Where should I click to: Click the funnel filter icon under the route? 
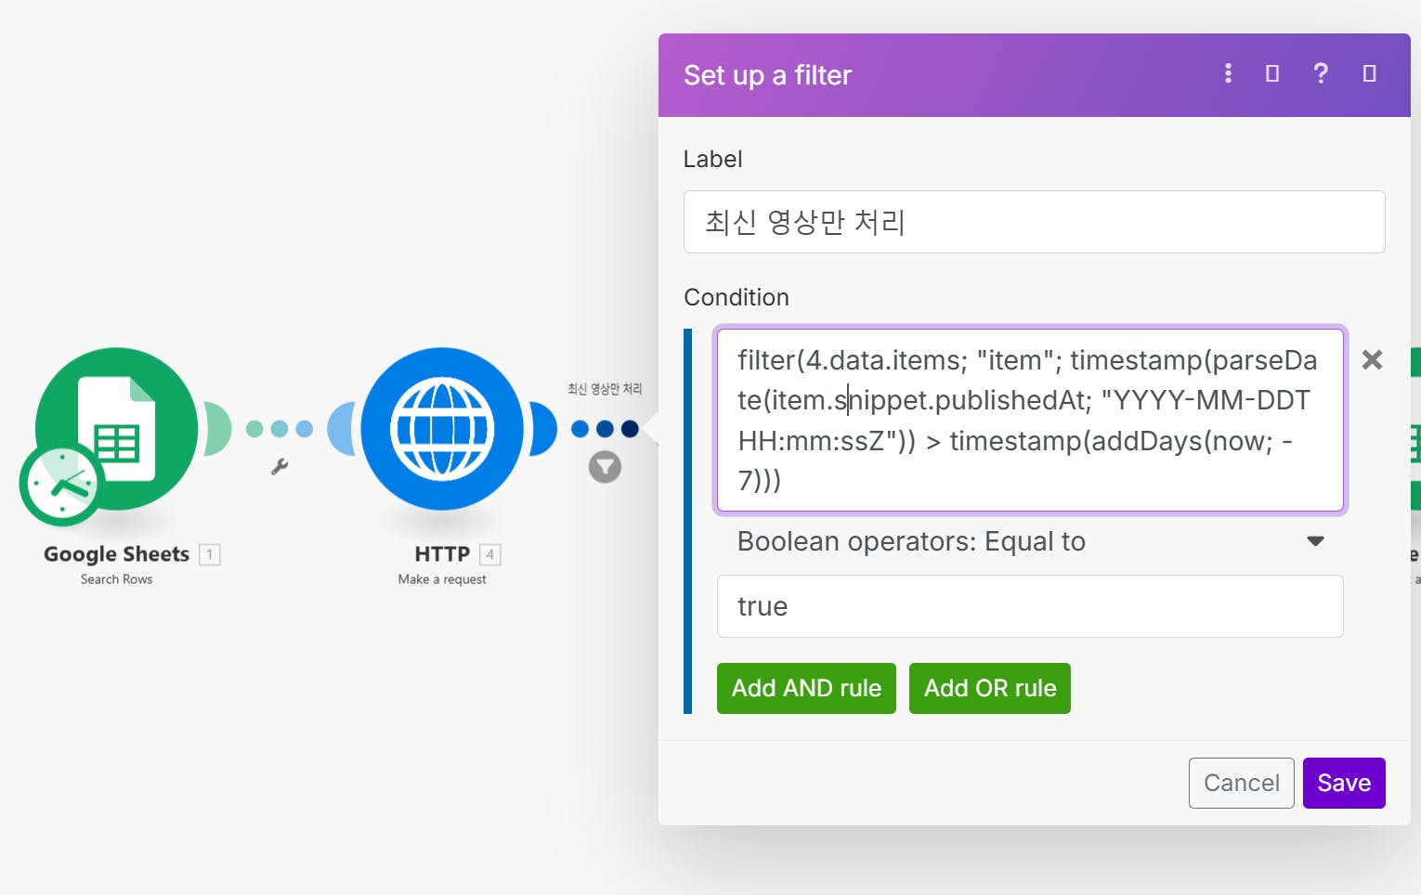click(x=605, y=467)
